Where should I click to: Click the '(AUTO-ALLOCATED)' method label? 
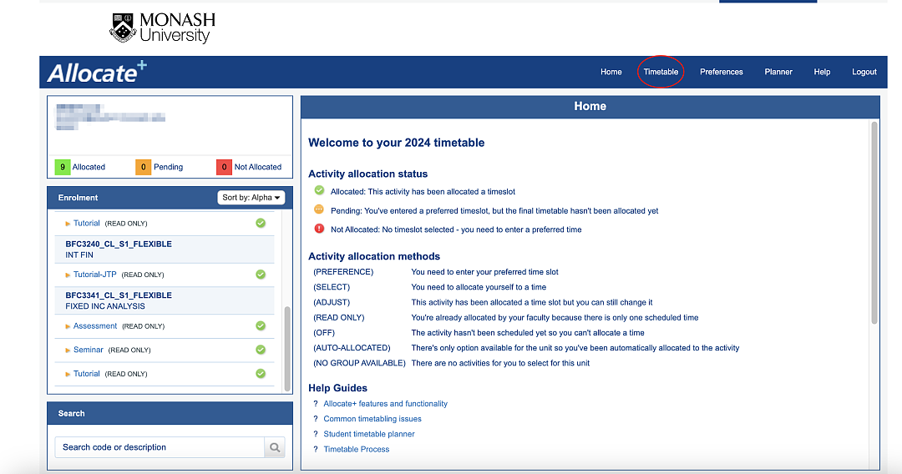pos(352,348)
